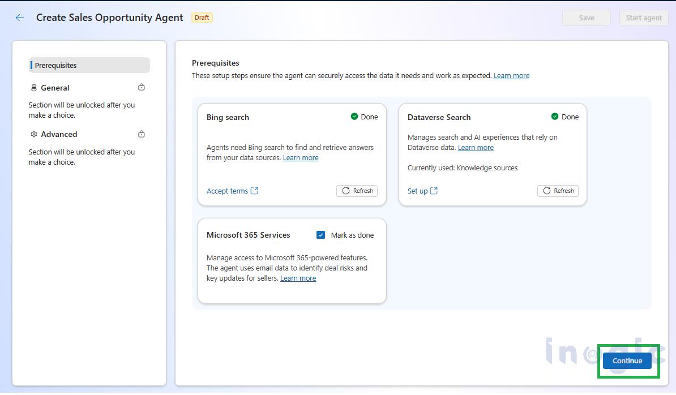Refresh the Bing search status
The image size is (676, 395).
357,191
